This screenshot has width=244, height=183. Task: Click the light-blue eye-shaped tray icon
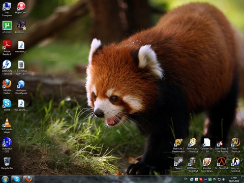pyautogui.click(x=192, y=179)
